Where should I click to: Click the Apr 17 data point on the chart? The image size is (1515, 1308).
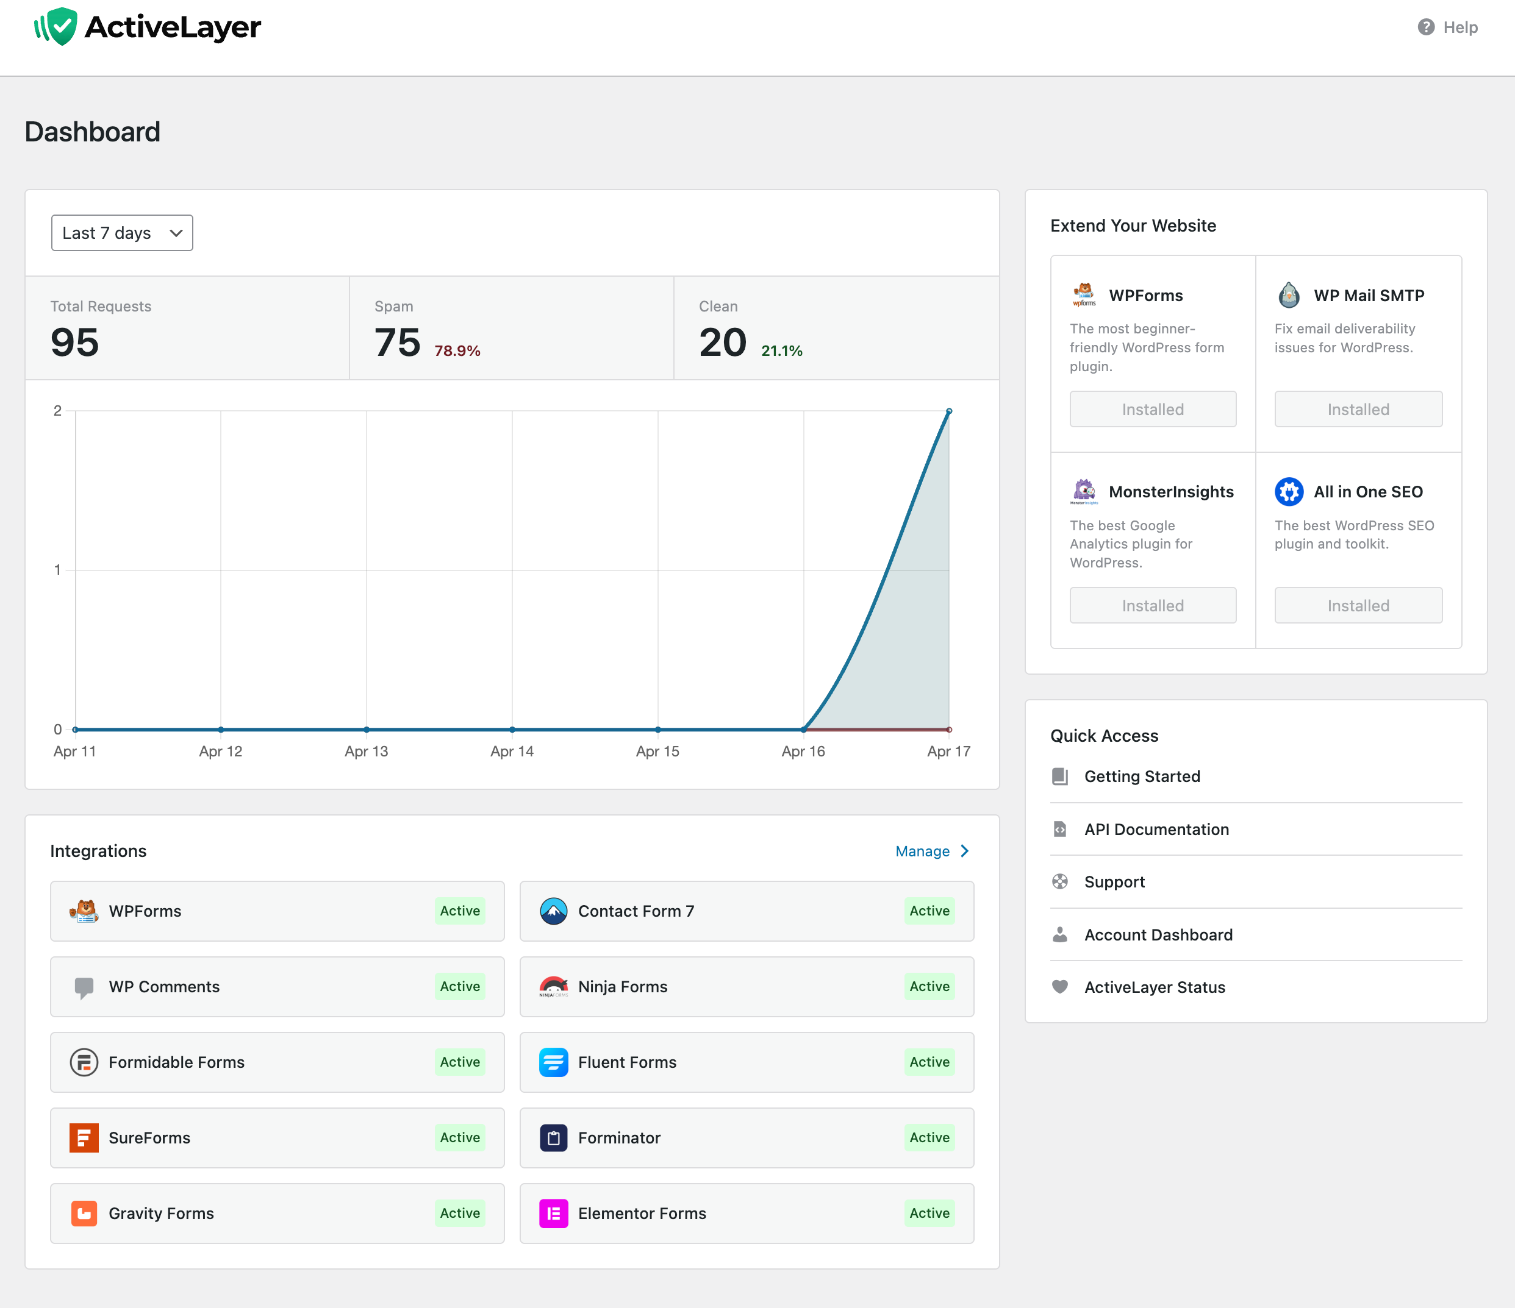(949, 411)
